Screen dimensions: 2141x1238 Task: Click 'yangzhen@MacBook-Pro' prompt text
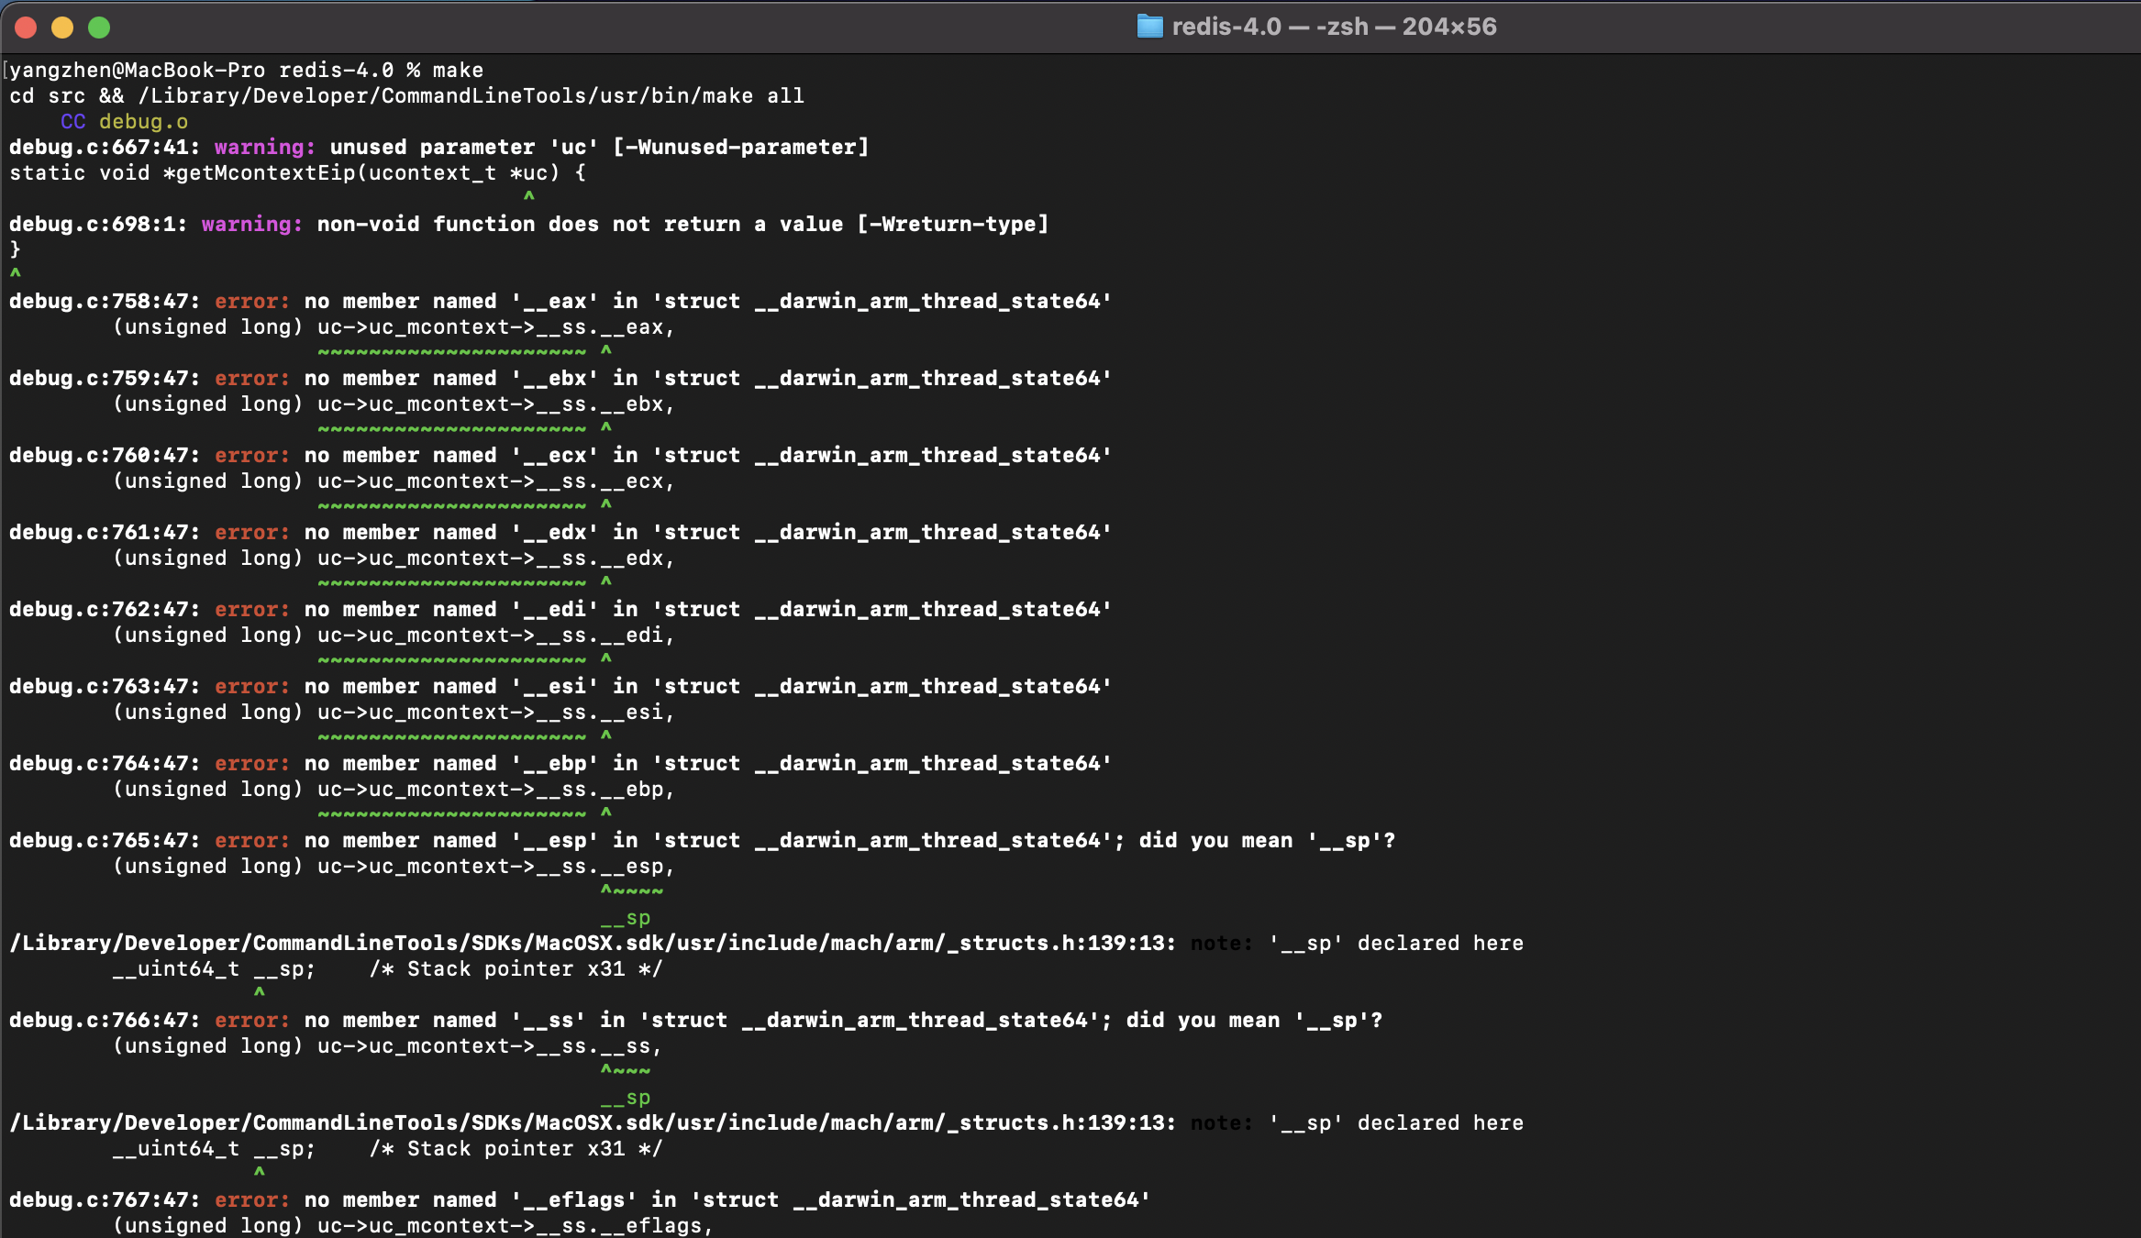click(137, 71)
